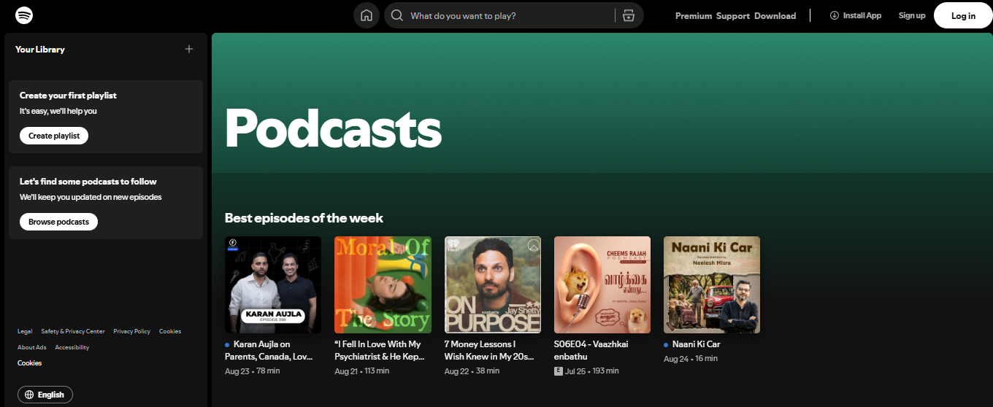Open the Naani Ki Car cover art

coord(712,284)
